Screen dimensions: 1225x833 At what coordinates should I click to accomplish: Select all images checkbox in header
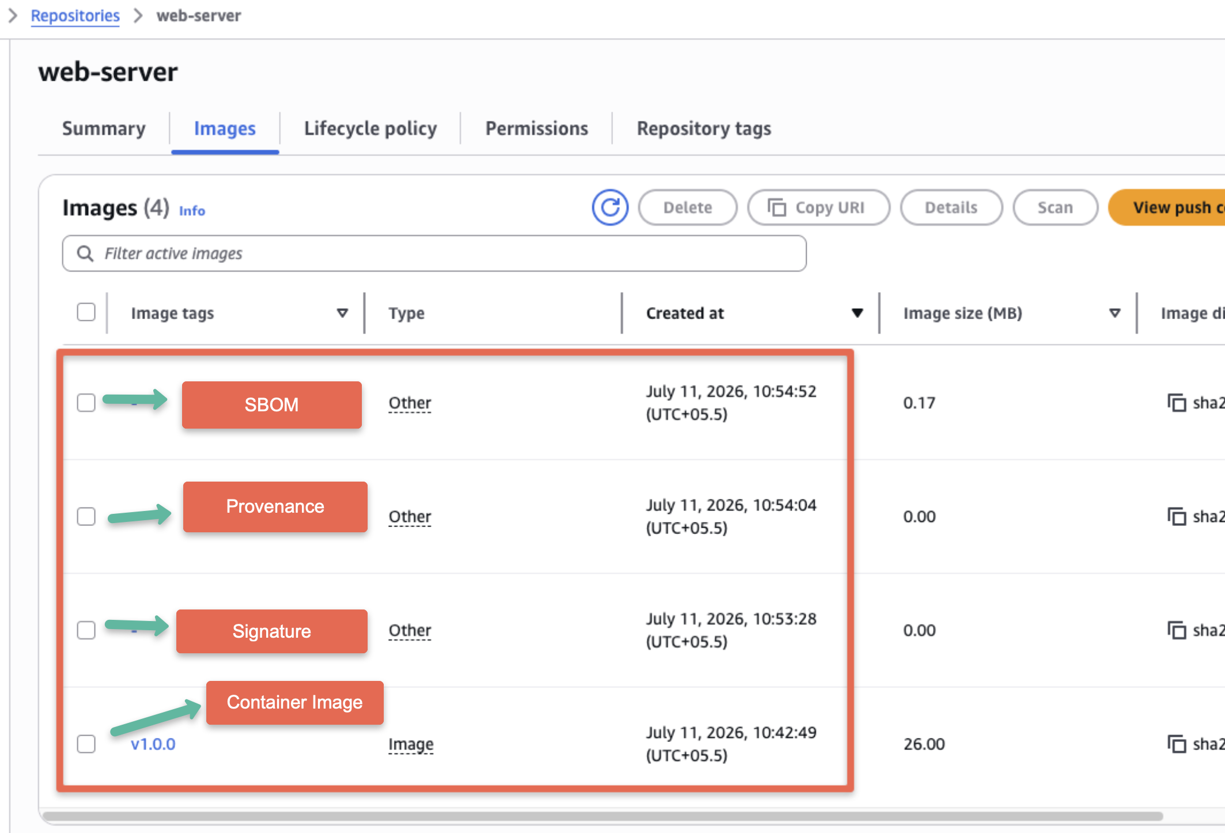pyautogui.click(x=86, y=312)
